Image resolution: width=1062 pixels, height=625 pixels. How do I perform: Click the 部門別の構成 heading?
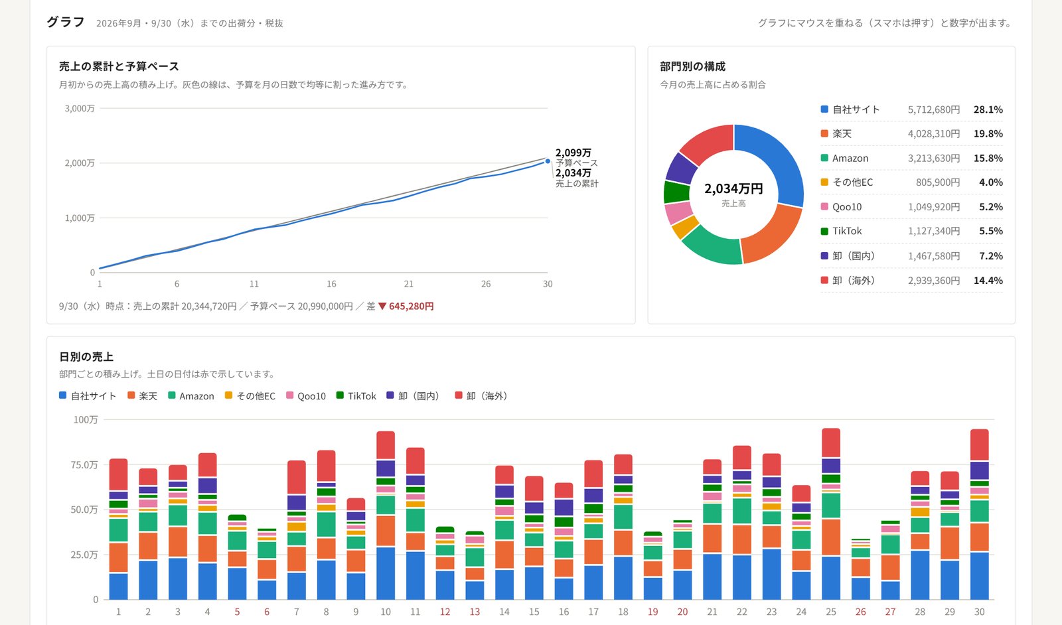click(x=692, y=66)
